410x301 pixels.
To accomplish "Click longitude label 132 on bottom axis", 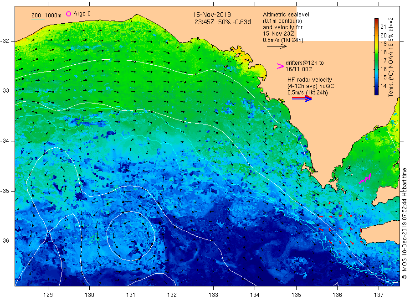I will [x=172, y=295].
